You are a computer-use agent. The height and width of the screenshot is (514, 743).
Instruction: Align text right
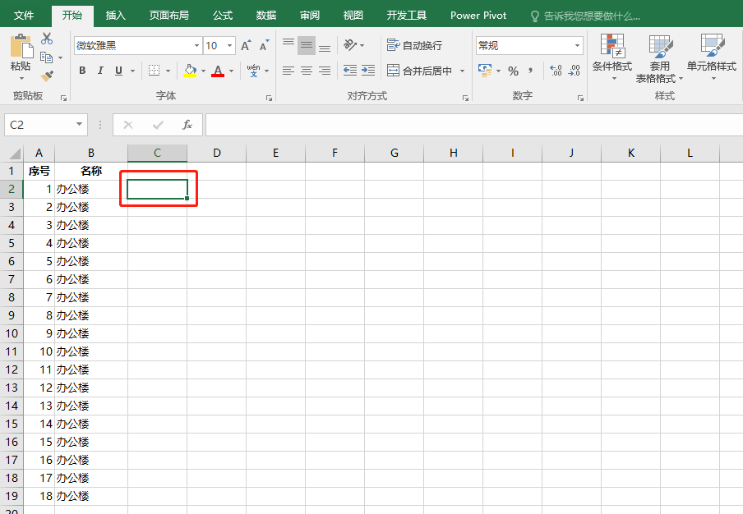[x=325, y=71]
